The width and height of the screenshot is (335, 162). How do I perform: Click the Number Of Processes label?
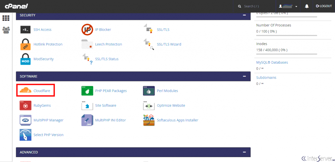274,25
